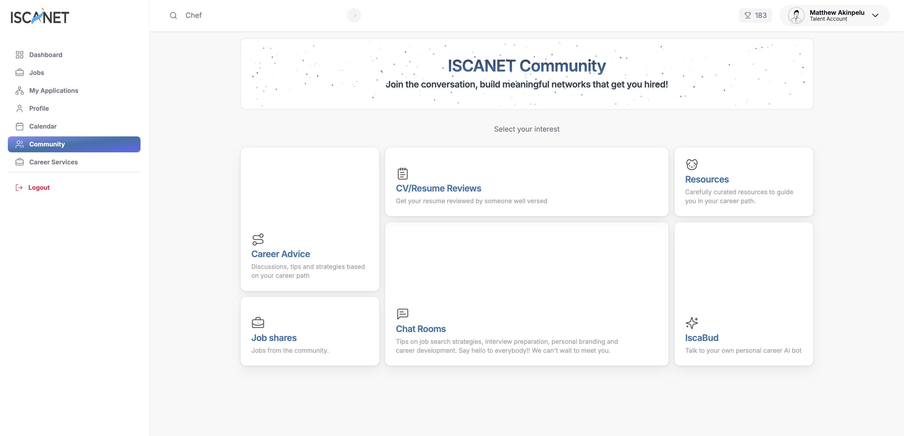This screenshot has height=436, width=904.
Task: Click the trophy points icon
Action: 748,15
